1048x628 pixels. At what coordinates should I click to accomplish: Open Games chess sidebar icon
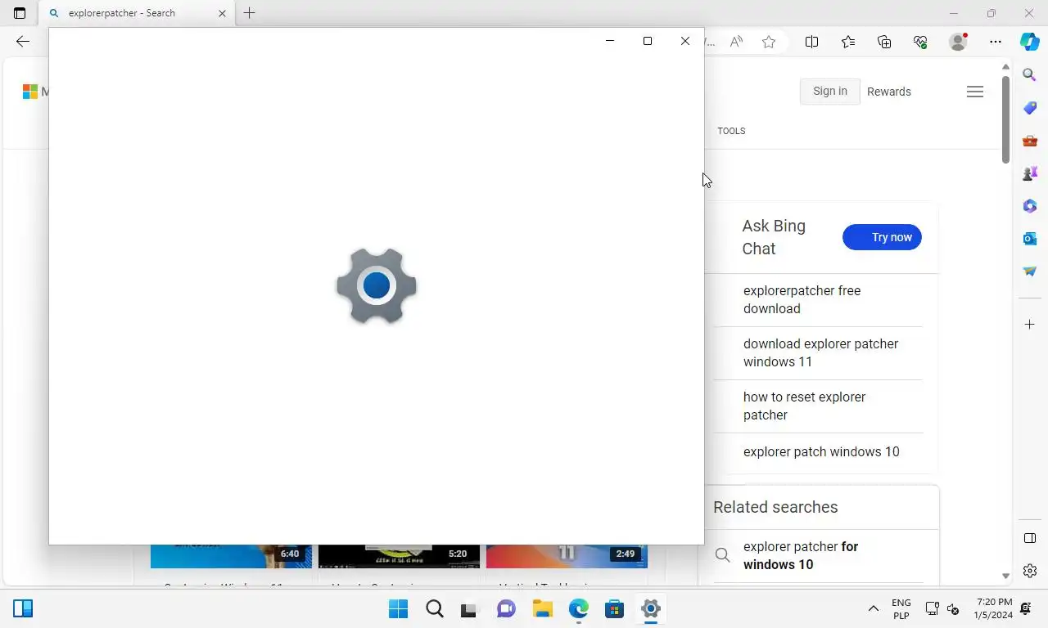tap(1030, 173)
